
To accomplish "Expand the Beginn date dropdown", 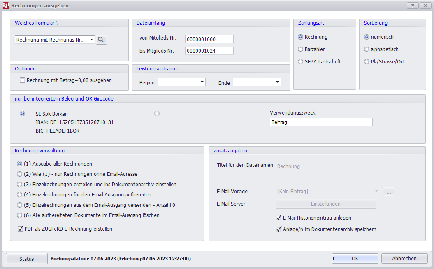I will click(202, 82).
